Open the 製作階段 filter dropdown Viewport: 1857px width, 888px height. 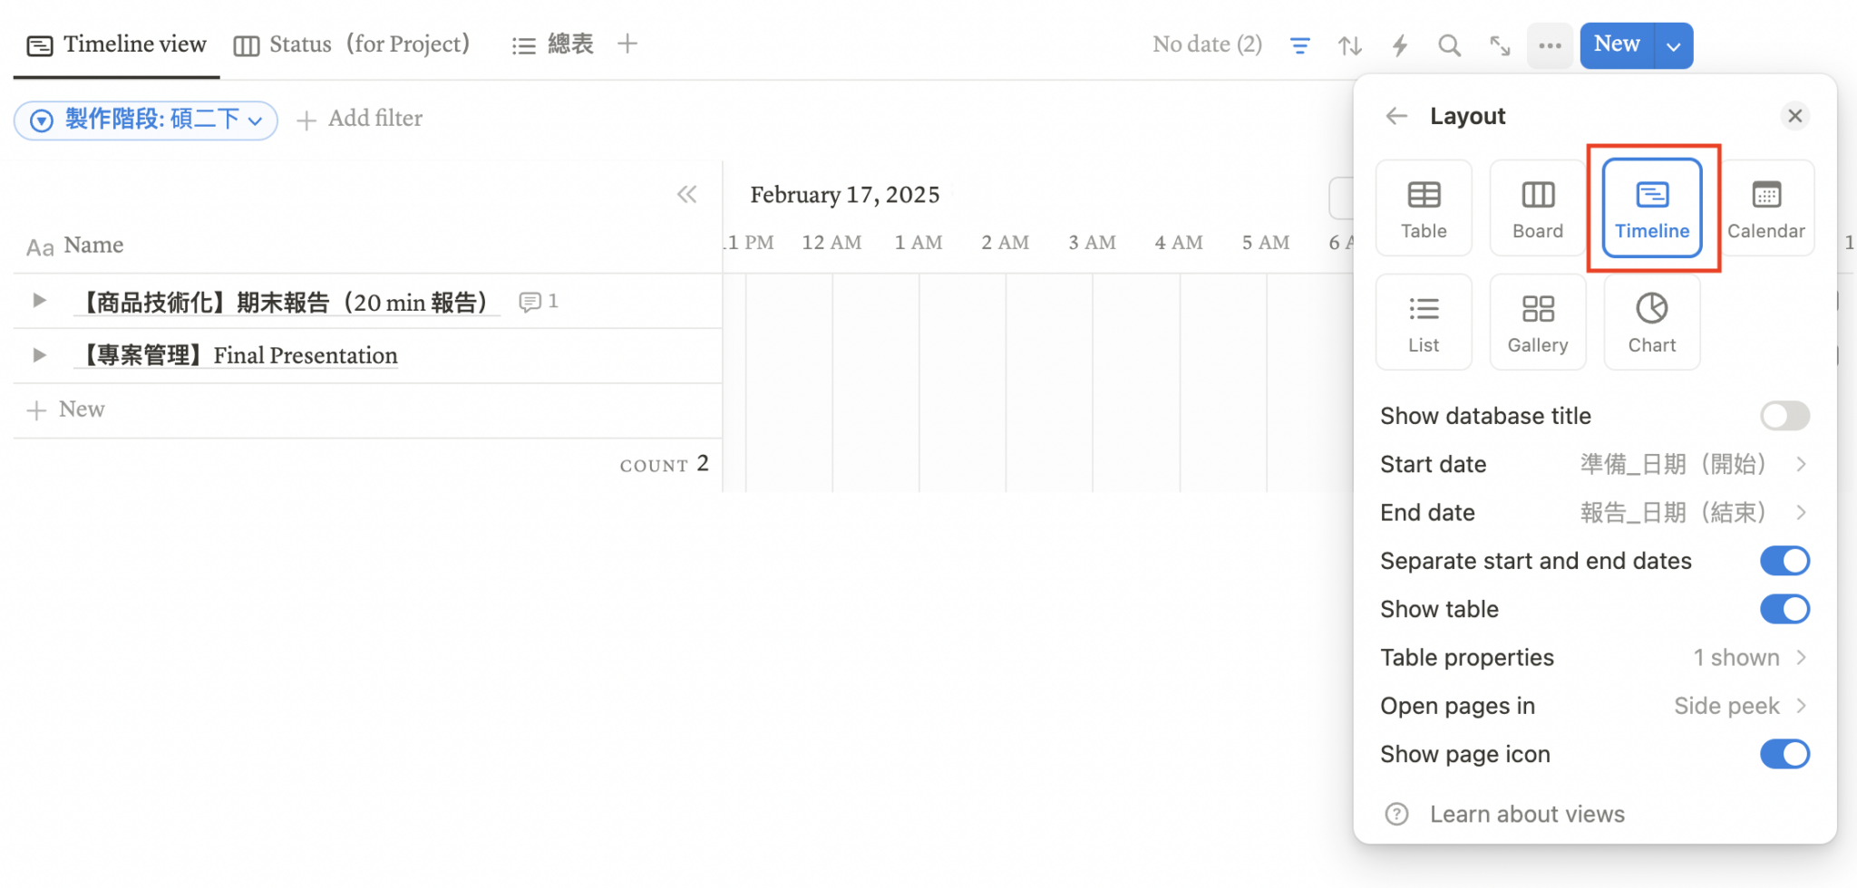pyautogui.click(x=145, y=119)
